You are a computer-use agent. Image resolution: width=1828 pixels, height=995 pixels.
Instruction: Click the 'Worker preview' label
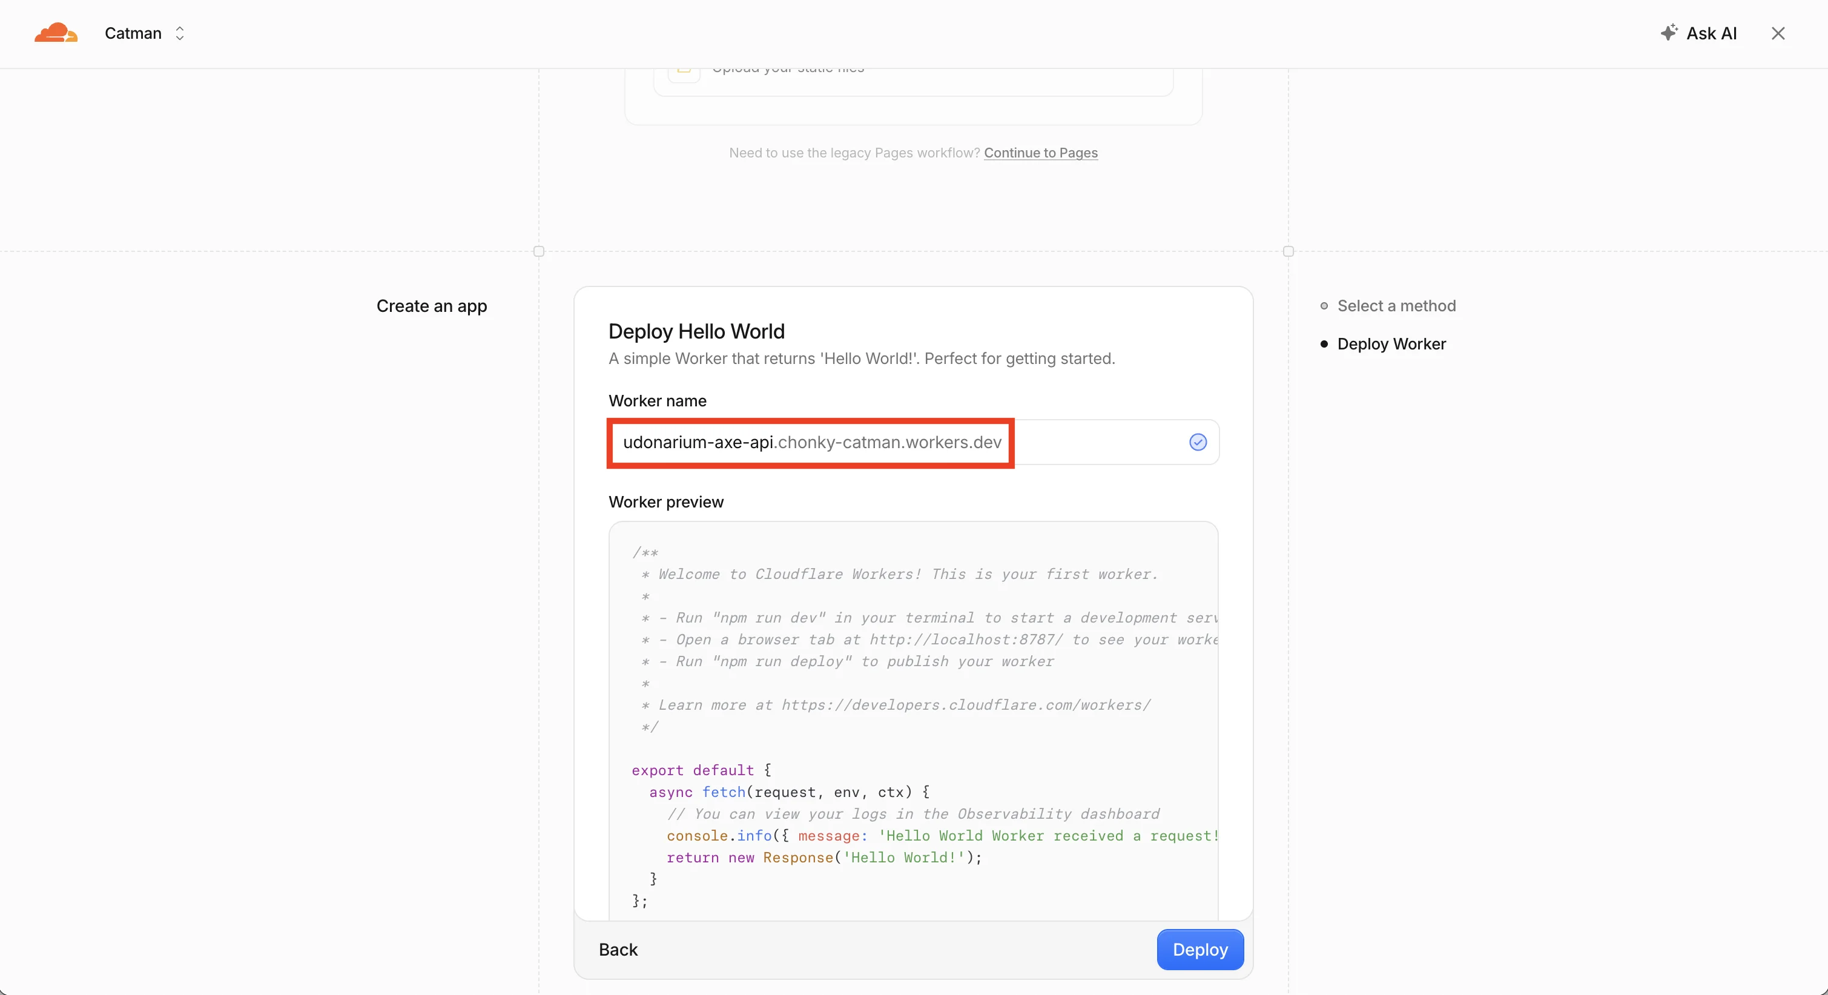(x=665, y=502)
